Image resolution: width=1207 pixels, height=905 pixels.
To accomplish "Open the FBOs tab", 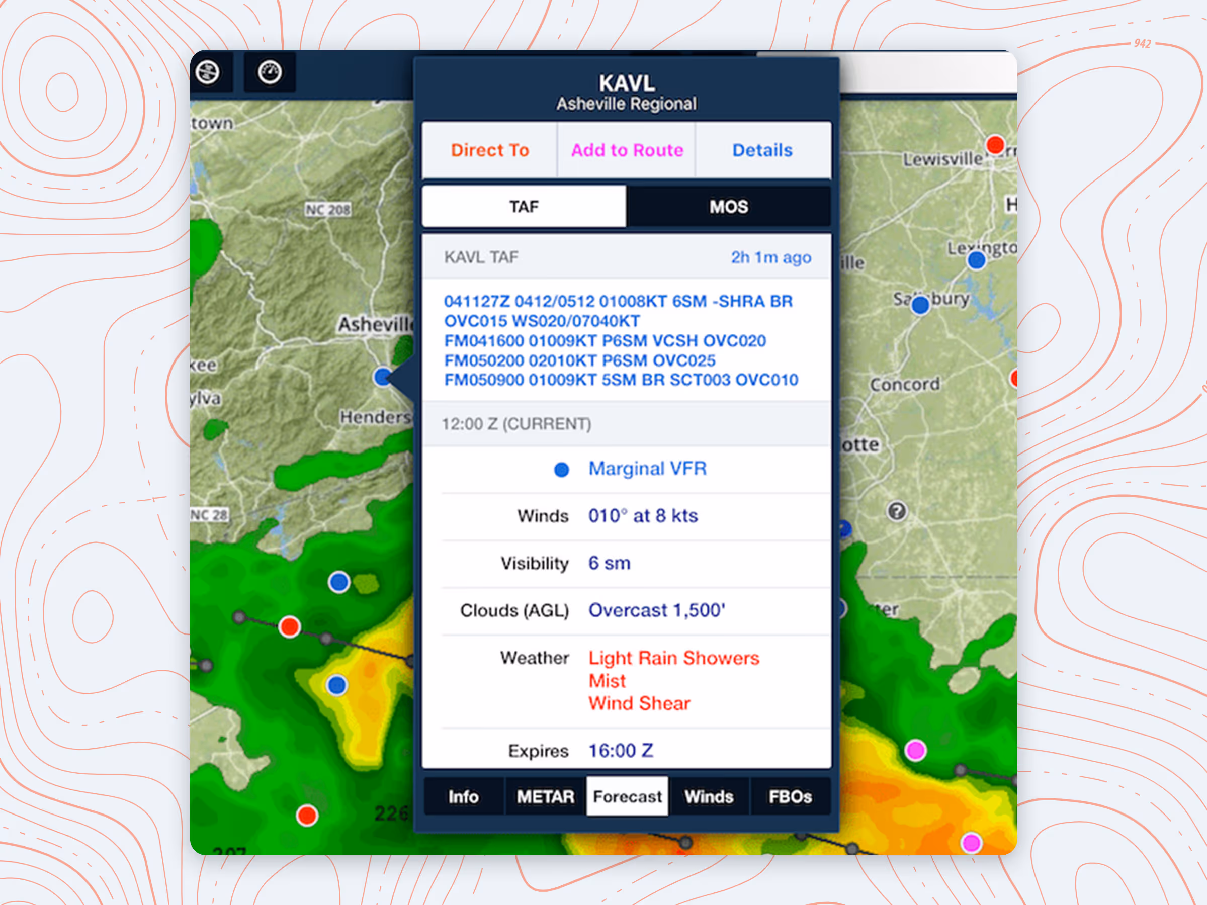I will 790,796.
